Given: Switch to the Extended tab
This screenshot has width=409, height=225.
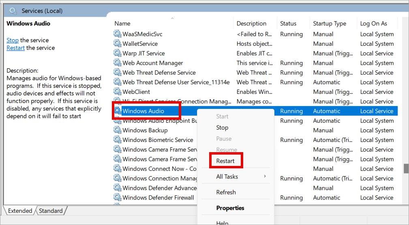Looking at the screenshot, I should [x=20, y=211].
